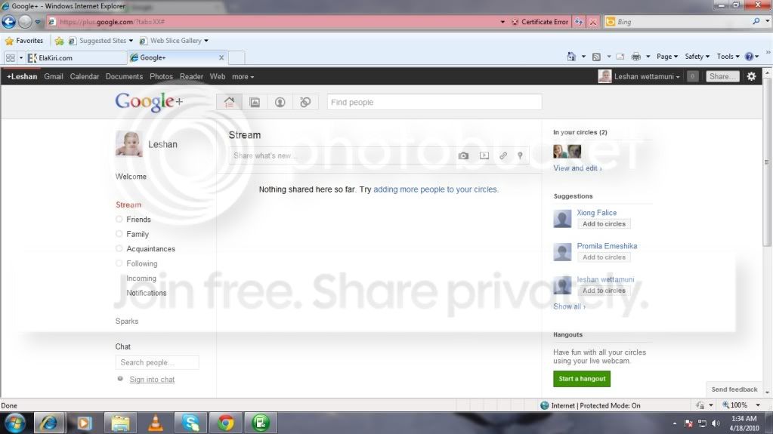Viewport: 773px width, 434px height.
Task: Click the Print icon in command bar
Action: (x=636, y=57)
